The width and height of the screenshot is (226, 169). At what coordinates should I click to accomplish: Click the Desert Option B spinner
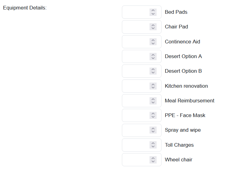click(153, 71)
